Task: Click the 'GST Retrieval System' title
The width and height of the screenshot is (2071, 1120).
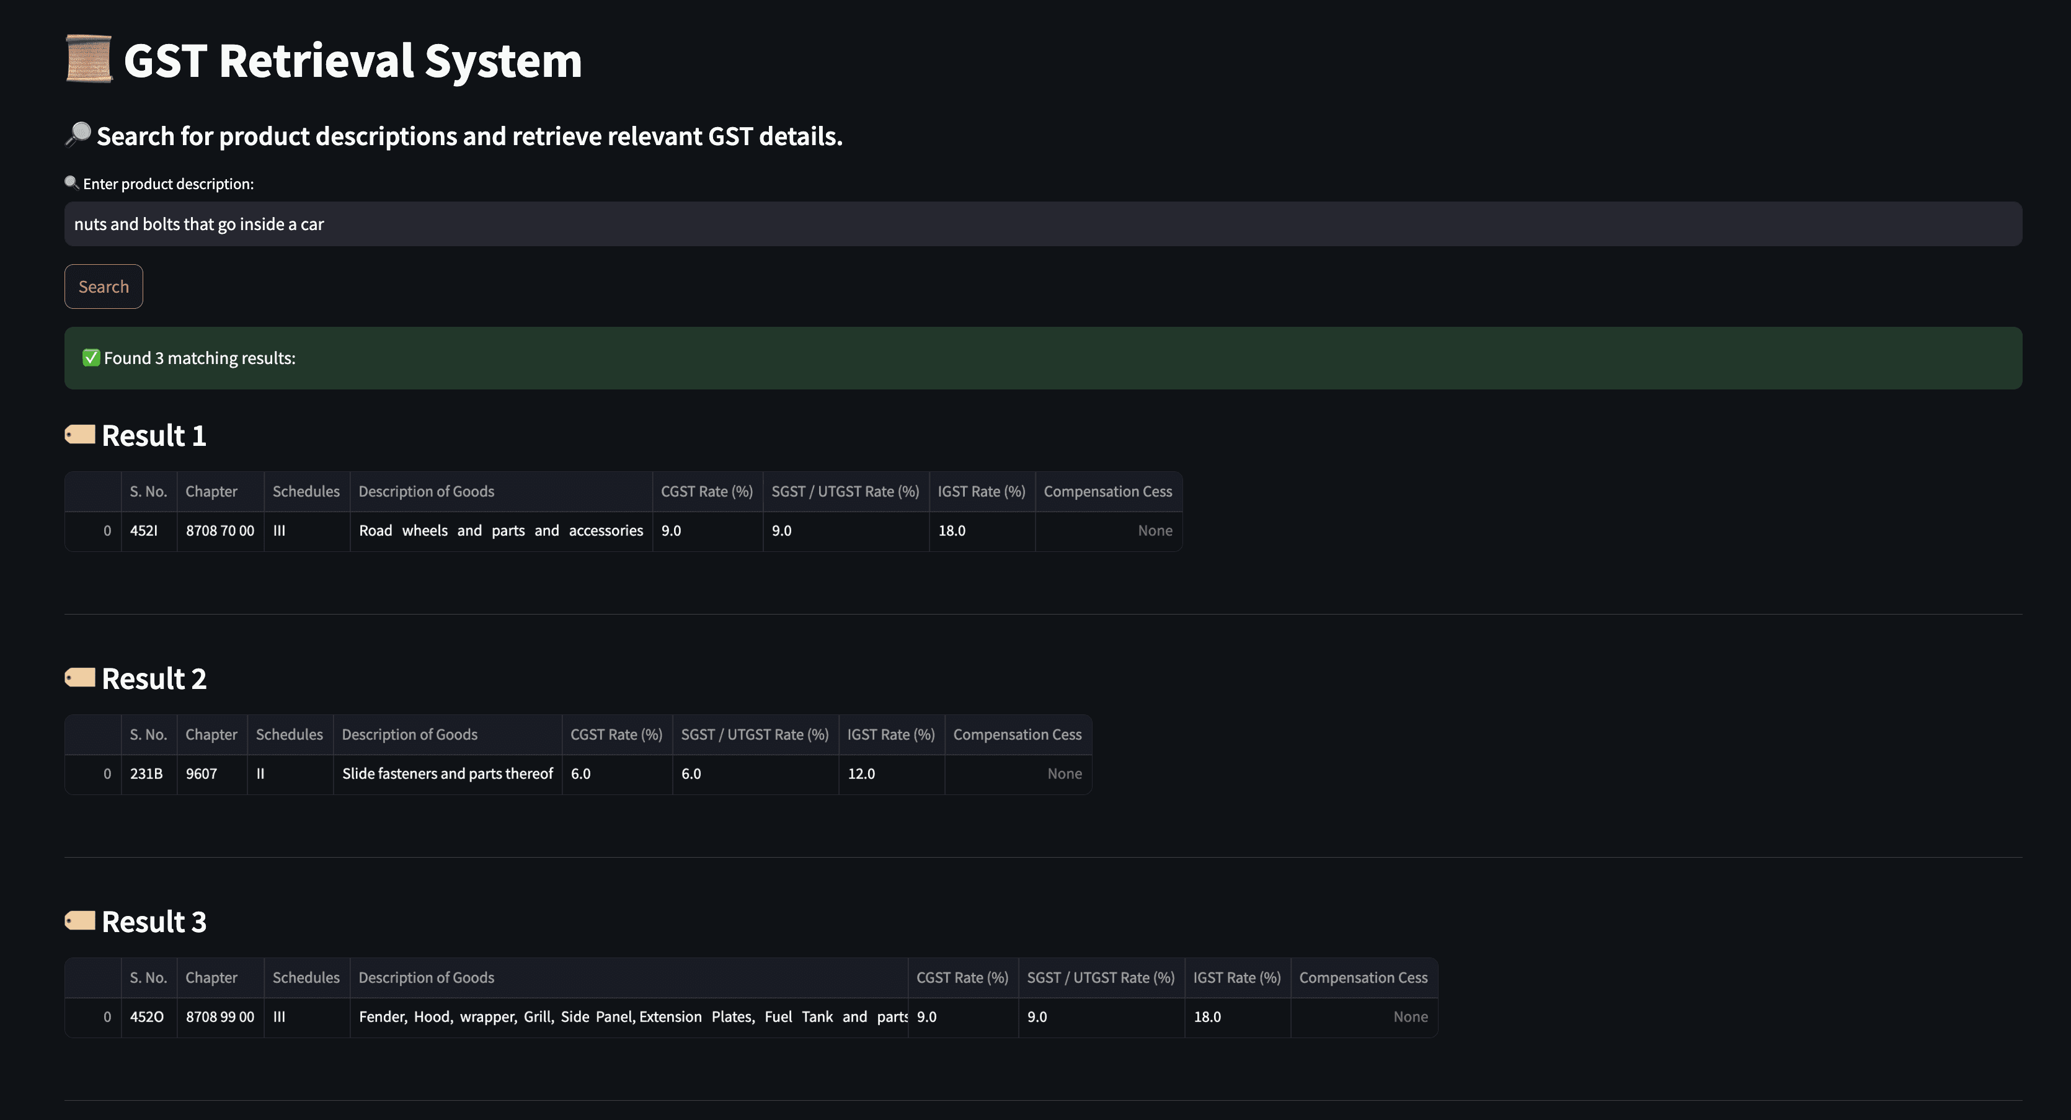Action: point(353,60)
